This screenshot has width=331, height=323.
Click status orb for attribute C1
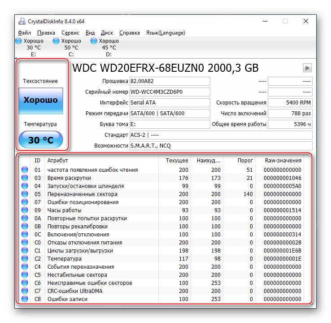click(25, 250)
